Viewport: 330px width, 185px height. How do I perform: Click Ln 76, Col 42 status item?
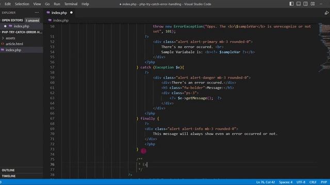(266, 182)
